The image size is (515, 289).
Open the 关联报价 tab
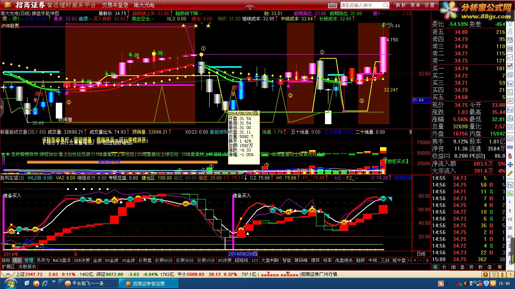click(27, 266)
